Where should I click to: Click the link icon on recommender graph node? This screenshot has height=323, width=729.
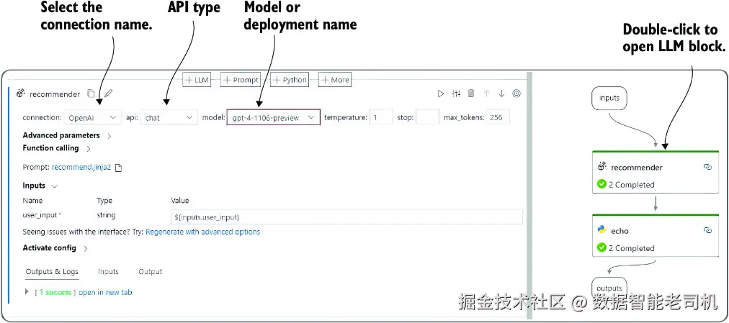pyautogui.click(x=707, y=167)
